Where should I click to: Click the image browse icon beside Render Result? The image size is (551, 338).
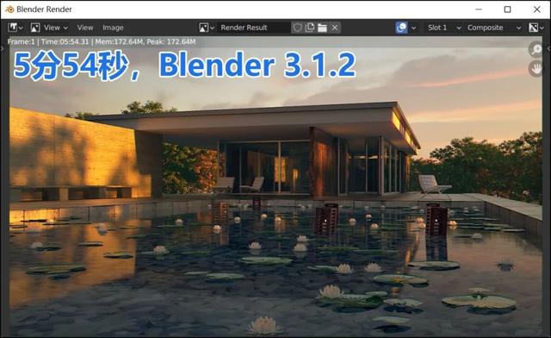(x=207, y=28)
